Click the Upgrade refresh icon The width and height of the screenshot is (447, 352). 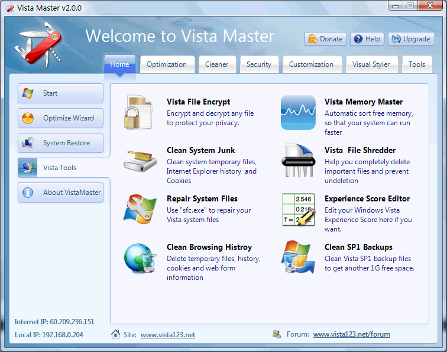(x=396, y=39)
